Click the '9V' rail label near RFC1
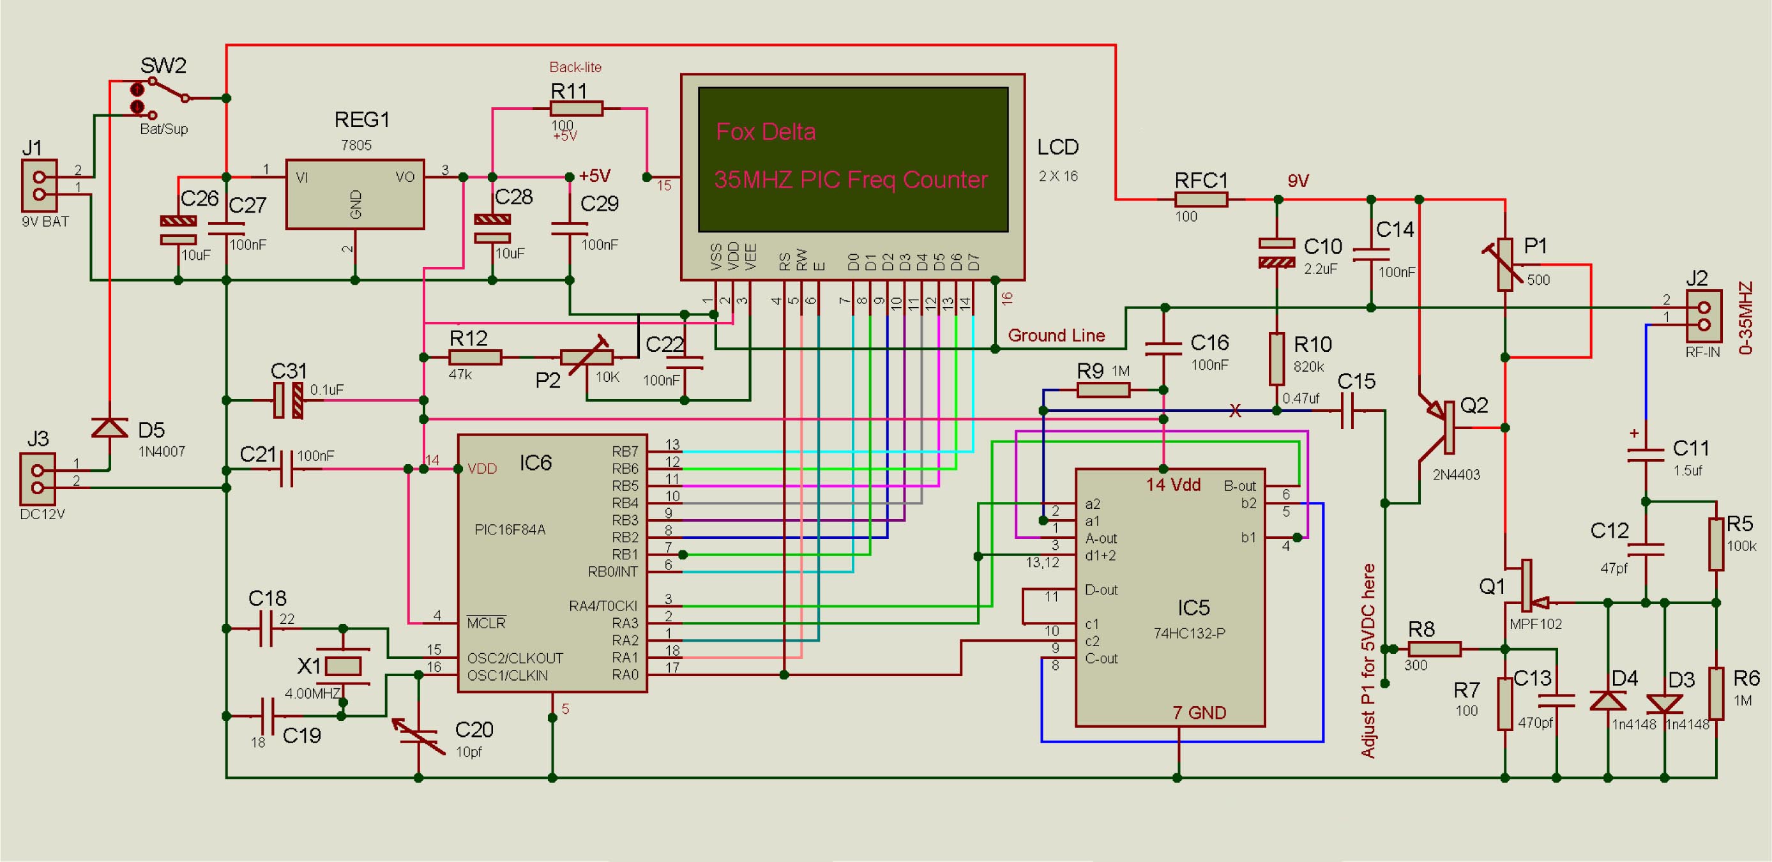 click(x=1298, y=181)
